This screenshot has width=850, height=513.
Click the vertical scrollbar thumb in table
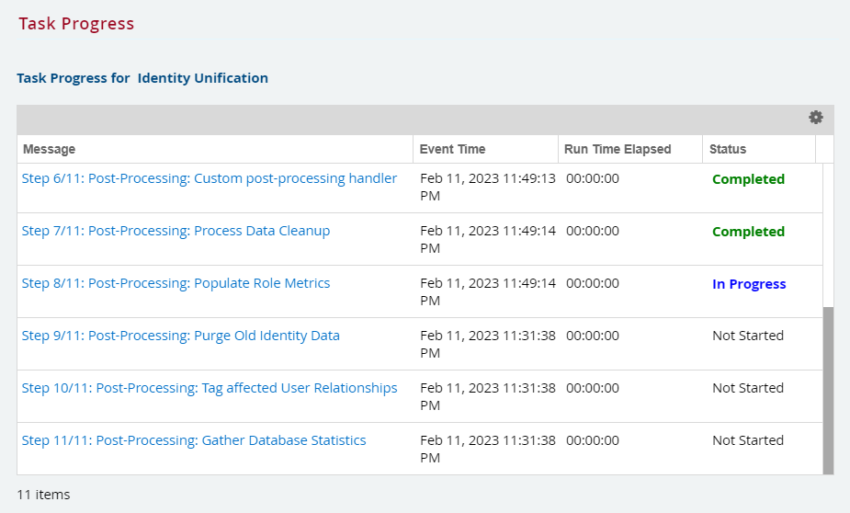[828, 390]
